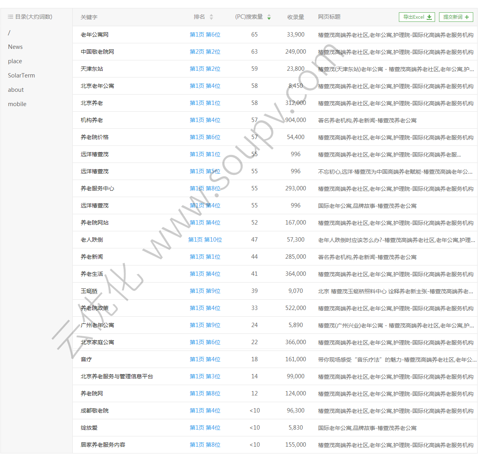Click the list icon beside 目录(大约词数)
This screenshot has width=478, height=461.
point(10,17)
